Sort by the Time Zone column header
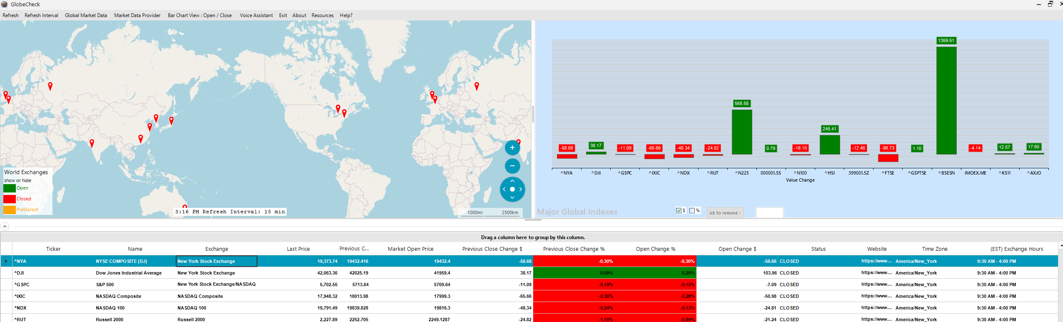The width and height of the screenshot is (1063, 322). point(935,249)
